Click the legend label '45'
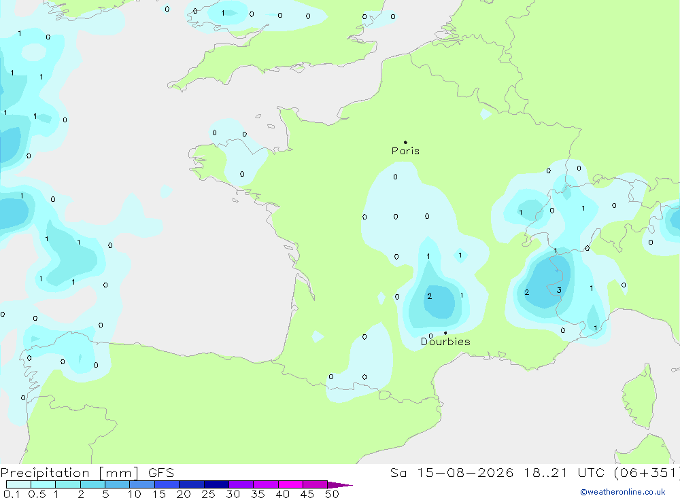 307,494
